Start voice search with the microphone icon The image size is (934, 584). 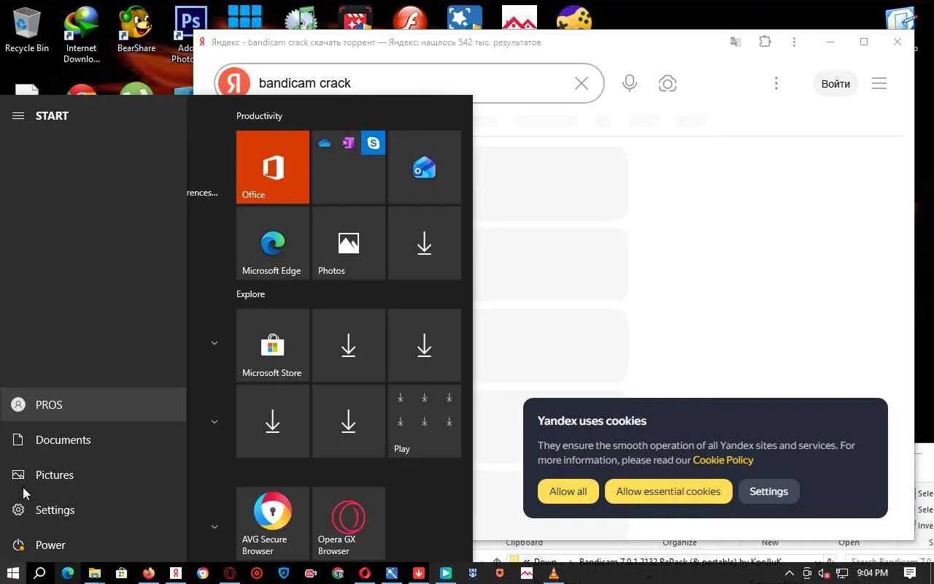click(x=630, y=83)
